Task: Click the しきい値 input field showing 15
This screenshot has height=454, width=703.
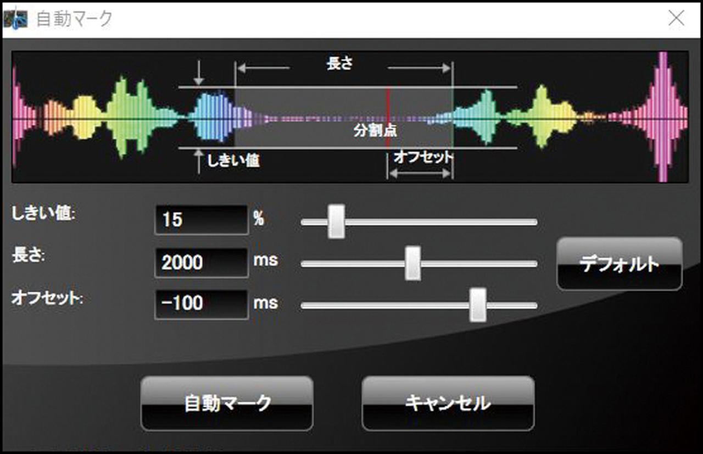Action: tap(201, 220)
